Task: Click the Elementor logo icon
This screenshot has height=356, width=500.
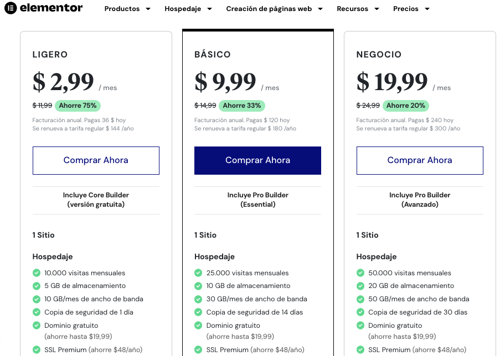Action: 10,8
